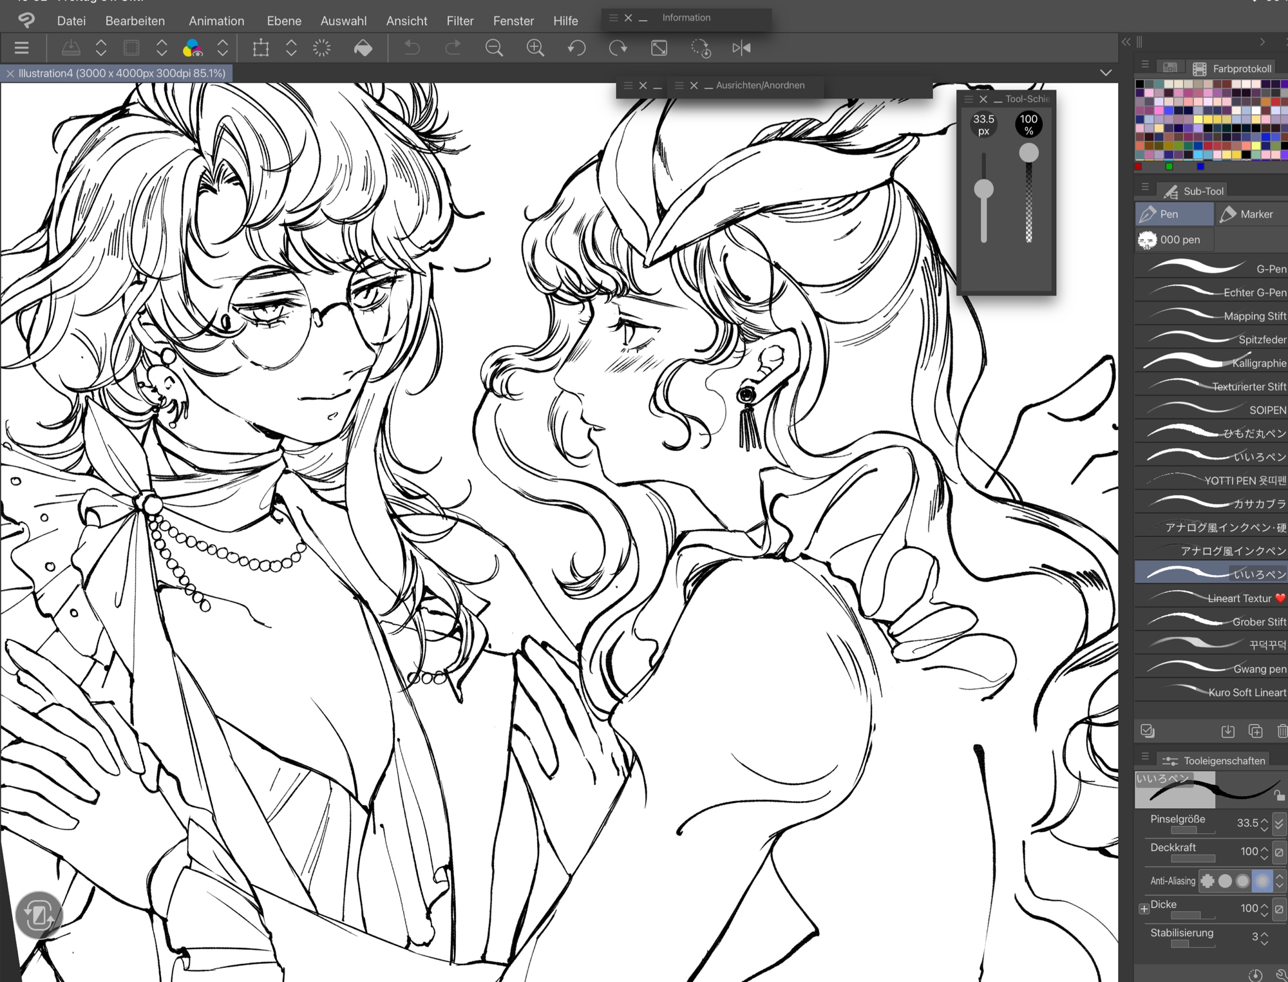Screen dimensions: 1288x982
Task: Switch to the Marker sub tool tab
Action: tap(1249, 214)
